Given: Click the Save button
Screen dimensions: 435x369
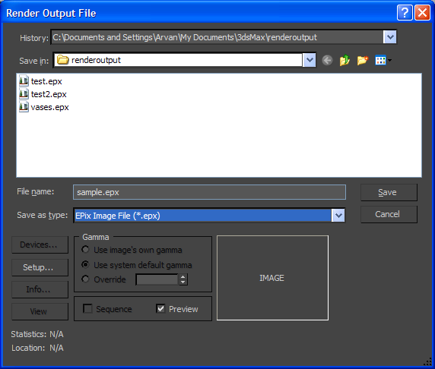Looking at the screenshot, I should pos(389,192).
